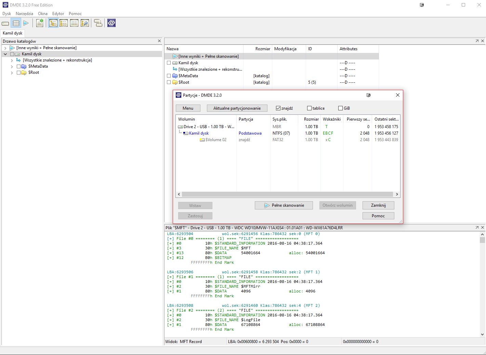Select Kamil dysk row in Partycje list
Image resolution: width=486 pixels, height=355 pixels.
[x=288, y=133]
